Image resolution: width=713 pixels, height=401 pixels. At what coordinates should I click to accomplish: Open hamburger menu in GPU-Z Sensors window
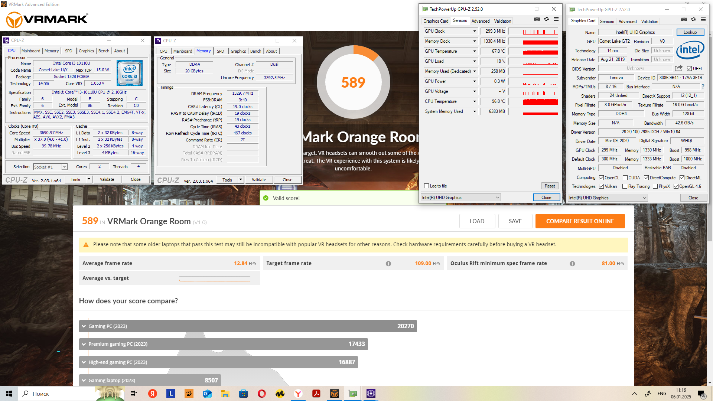556,19
